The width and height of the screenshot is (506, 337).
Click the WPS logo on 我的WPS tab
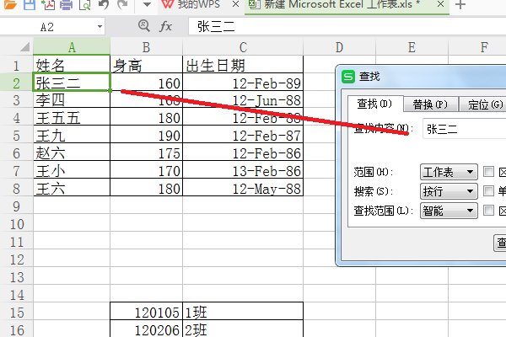pos(168,4)
